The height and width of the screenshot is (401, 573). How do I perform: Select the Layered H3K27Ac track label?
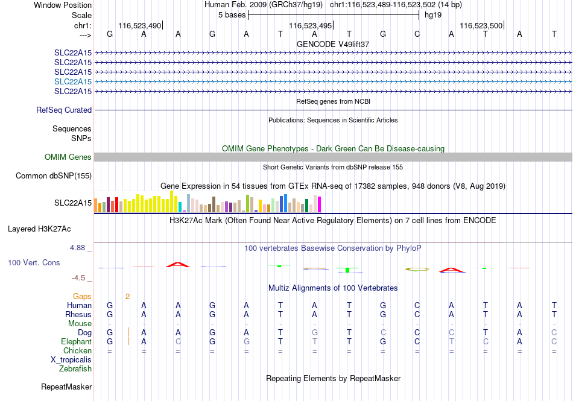tap(39, 229)
